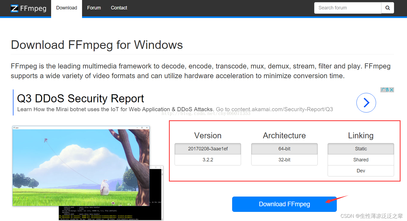407x221 pixels.
Task: Open the Q3 DDoS Security Report ad
Action: click(80, 99)
